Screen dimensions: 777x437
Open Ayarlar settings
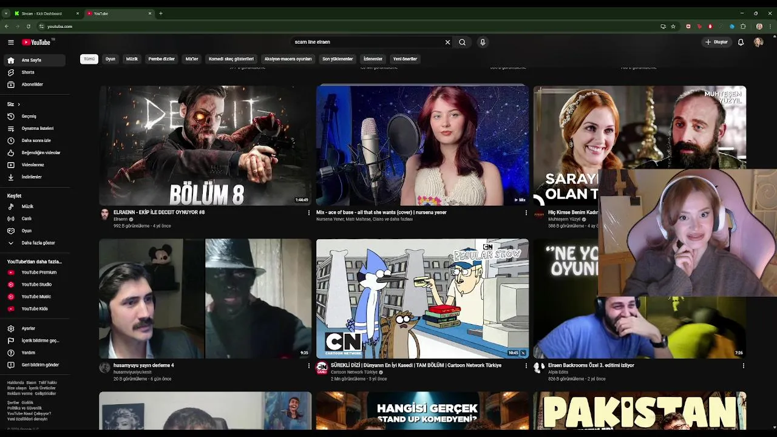tap(34, 328)
